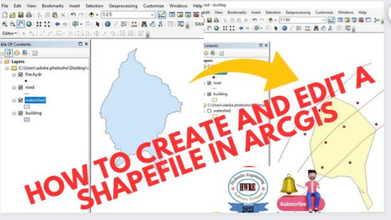The height and width of the screenshot is (220, 391).
Task: Click Fixed Zoom In icon in left window
Action: pos(39,24)
